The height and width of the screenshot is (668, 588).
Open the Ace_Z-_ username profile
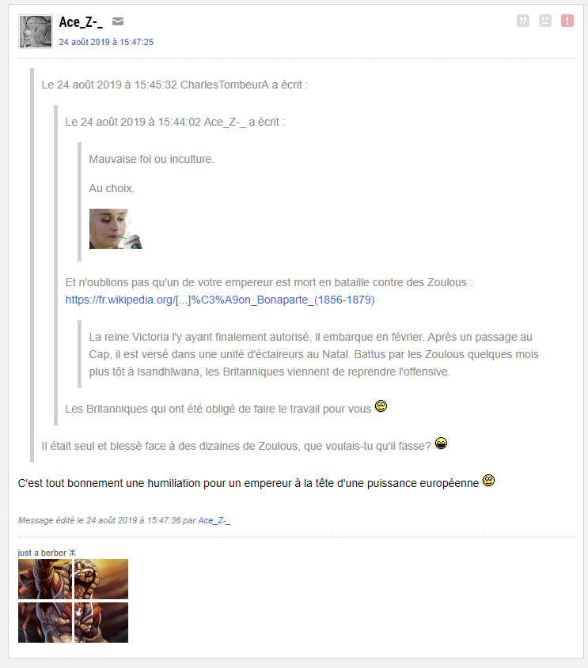[81, 21]
